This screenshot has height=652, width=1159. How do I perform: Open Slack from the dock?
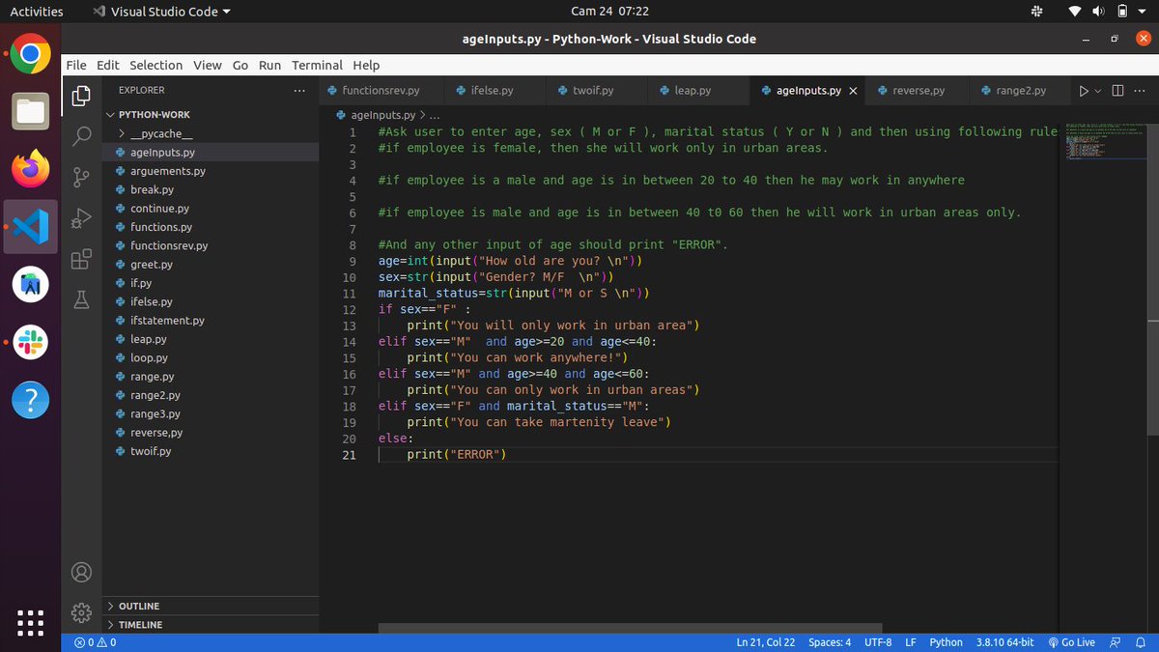pos(31,341)
